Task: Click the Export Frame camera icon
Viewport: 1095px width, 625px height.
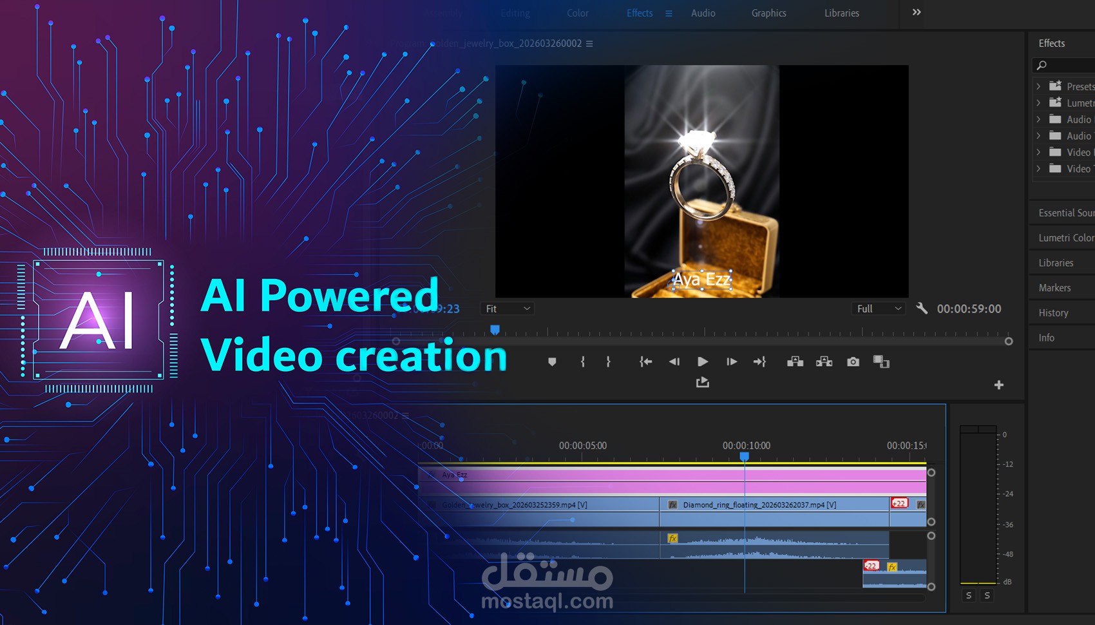Action: [x=853, y=361]
